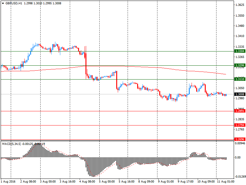
Task: Click the 5 Aug 00:00 time label
Action: (x=107, y=182)
